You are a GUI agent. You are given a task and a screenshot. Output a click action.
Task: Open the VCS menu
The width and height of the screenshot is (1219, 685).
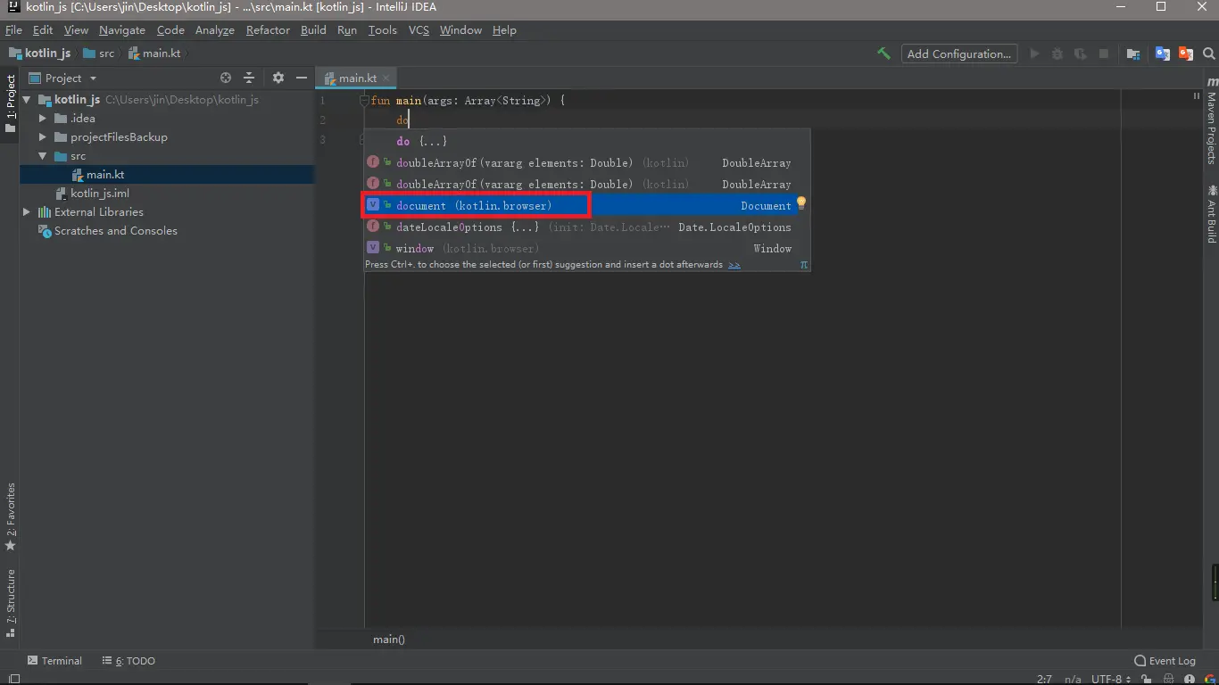(419, 30)
